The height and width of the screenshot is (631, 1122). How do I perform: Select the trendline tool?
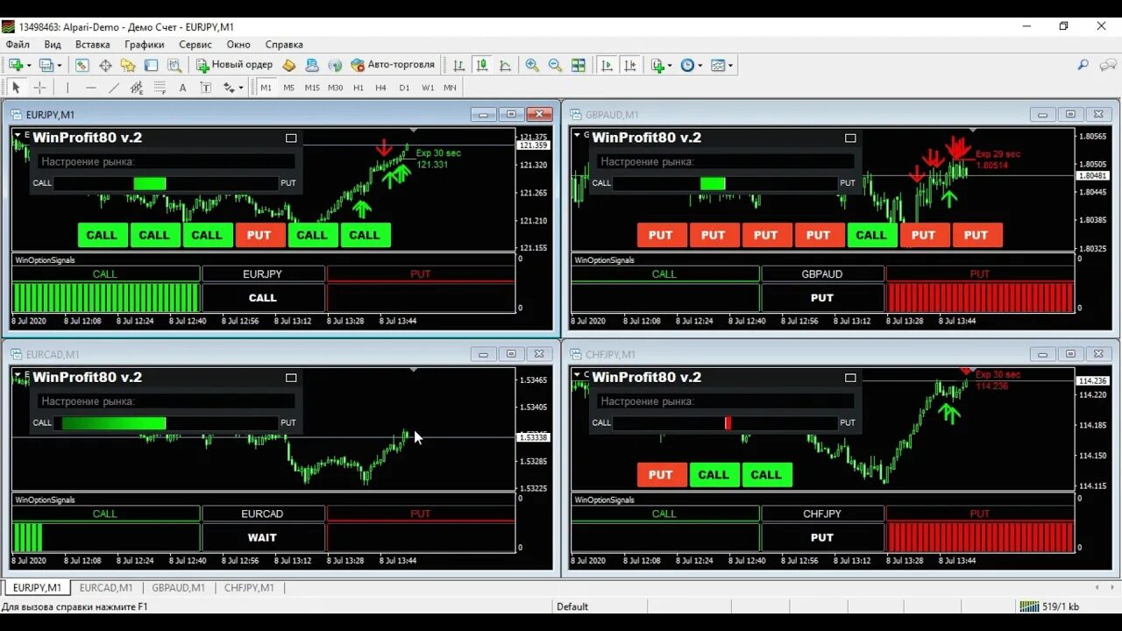click(114, 88)
